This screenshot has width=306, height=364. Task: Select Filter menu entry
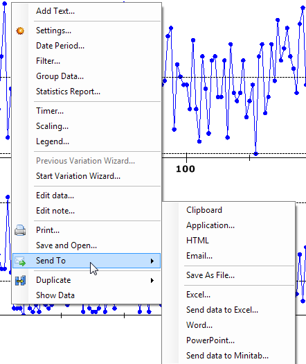point(48,61)
